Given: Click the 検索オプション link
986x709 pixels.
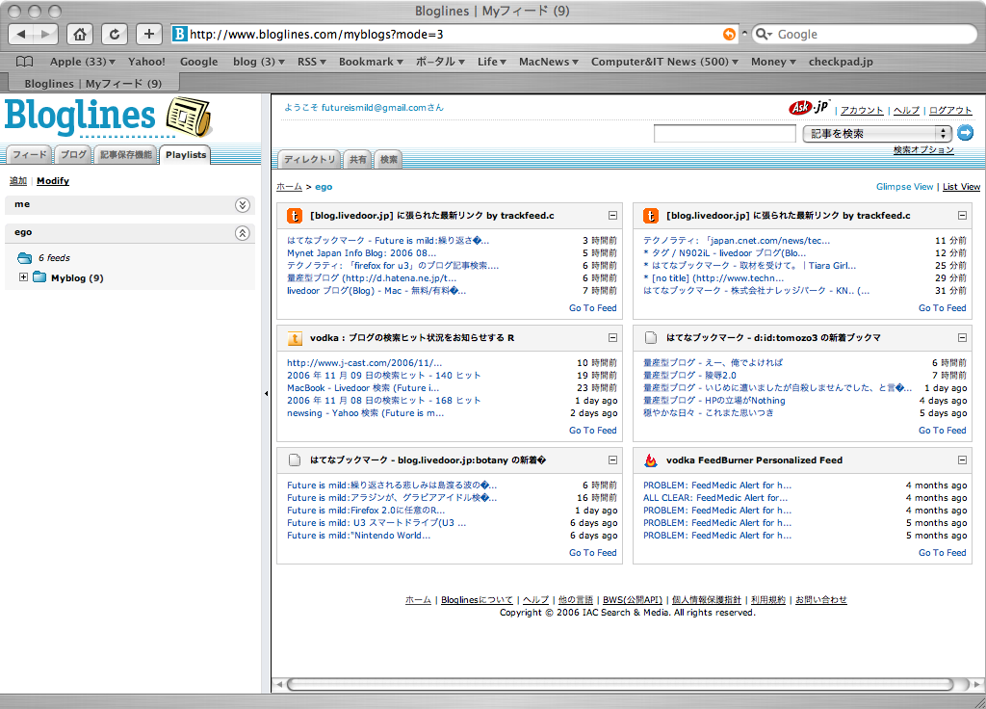Looking at the screenshot, I should pyautogui.click(x=923, y=149).
